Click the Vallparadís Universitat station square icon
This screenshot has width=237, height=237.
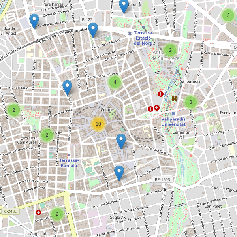[x=173, y=113]
